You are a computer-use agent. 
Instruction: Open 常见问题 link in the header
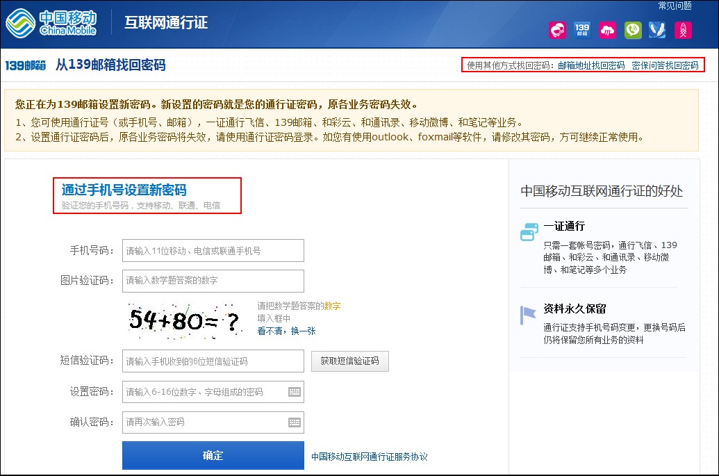click(675, 6)
